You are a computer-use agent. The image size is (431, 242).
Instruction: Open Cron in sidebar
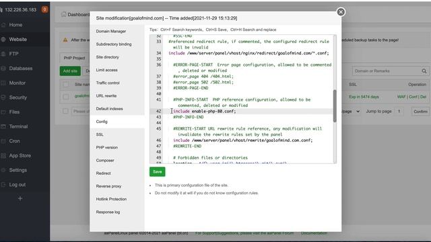15,141
